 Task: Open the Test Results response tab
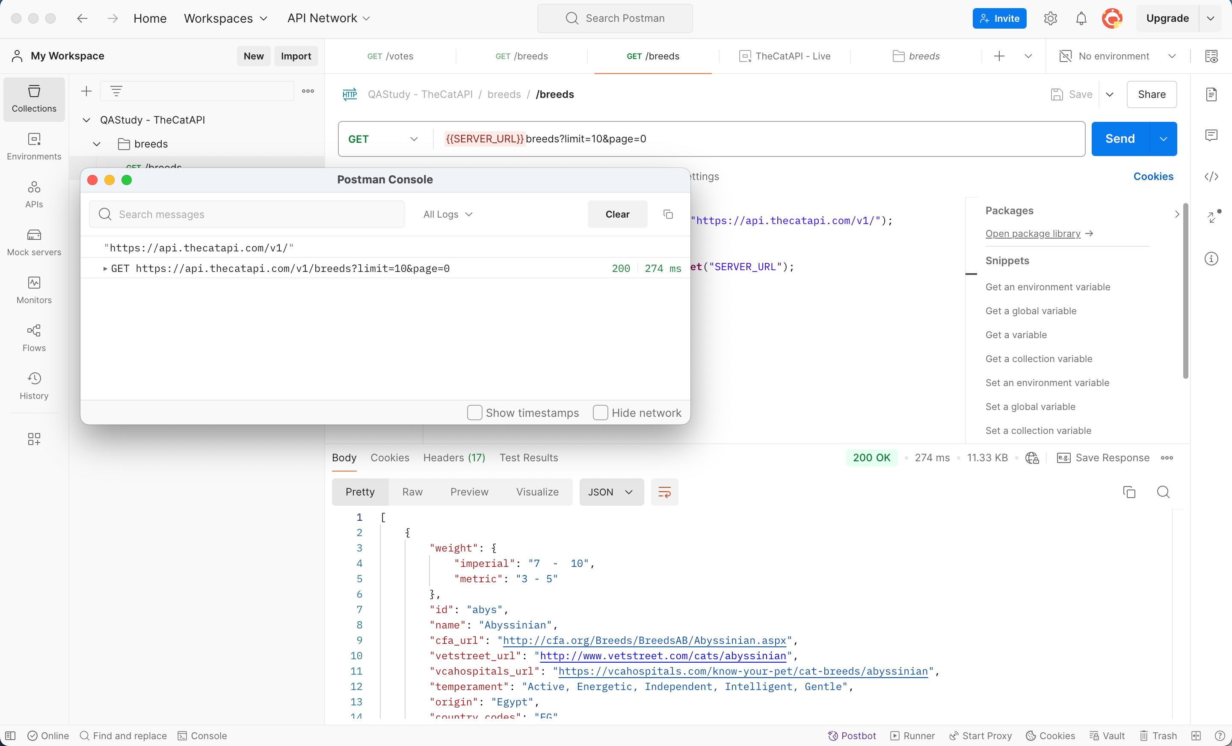click(x=528, y=458)
